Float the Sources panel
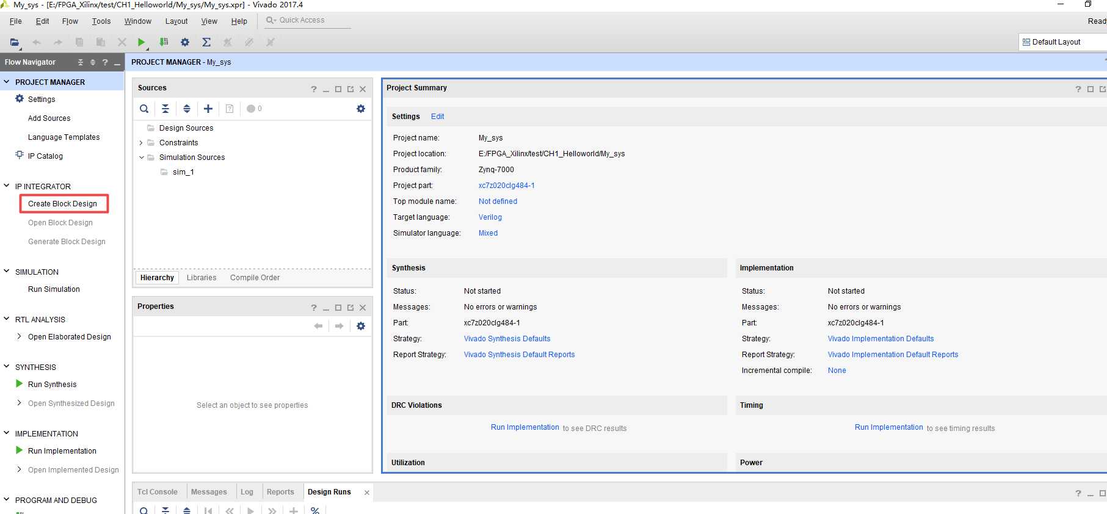The width and height of the screenshot is (1107, 514). point(350,89)
